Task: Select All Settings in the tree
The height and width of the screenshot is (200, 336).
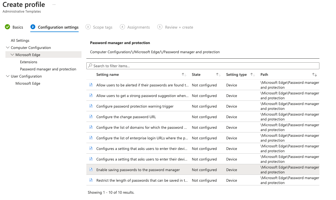Action: pos(20,41)
